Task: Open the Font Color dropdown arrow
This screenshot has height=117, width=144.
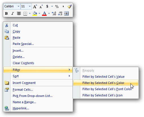Action: [x=49, y=14]
